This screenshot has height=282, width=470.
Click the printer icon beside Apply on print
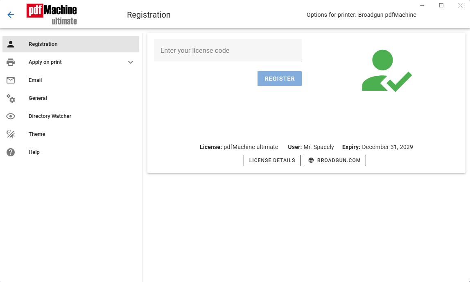(x=11, y=62)
